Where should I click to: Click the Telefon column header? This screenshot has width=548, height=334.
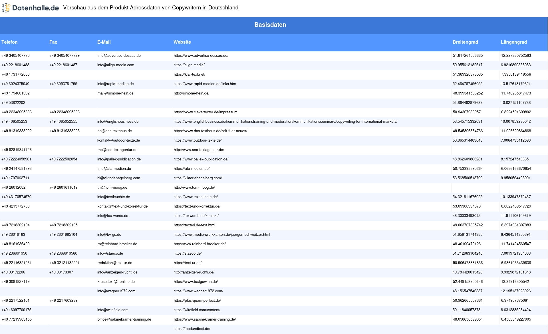click(x=9, y=42)
